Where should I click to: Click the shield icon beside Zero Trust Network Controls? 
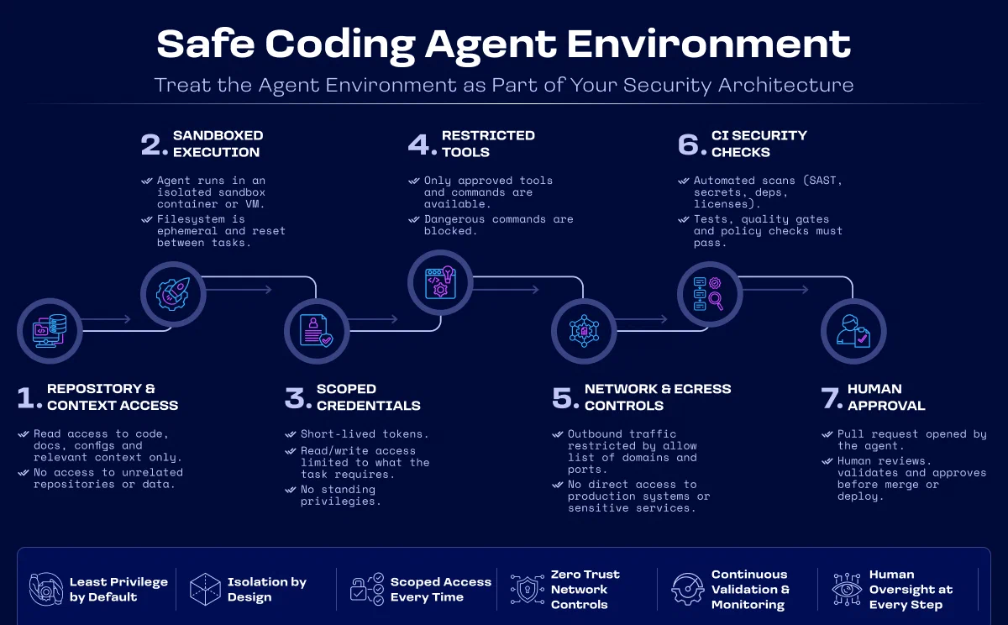(x=527, y=590)
